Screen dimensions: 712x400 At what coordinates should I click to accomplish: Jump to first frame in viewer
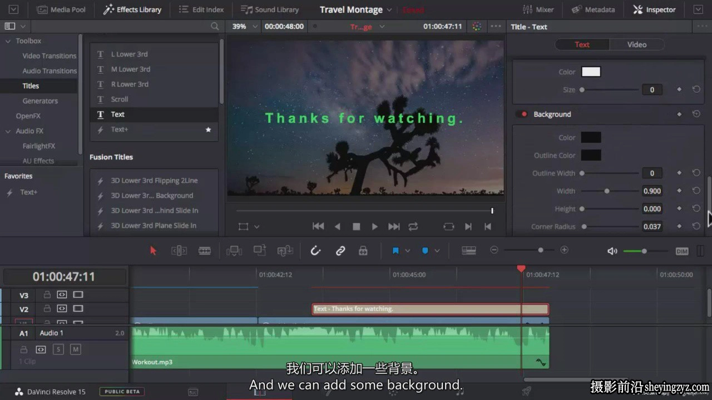pos(318,226)
